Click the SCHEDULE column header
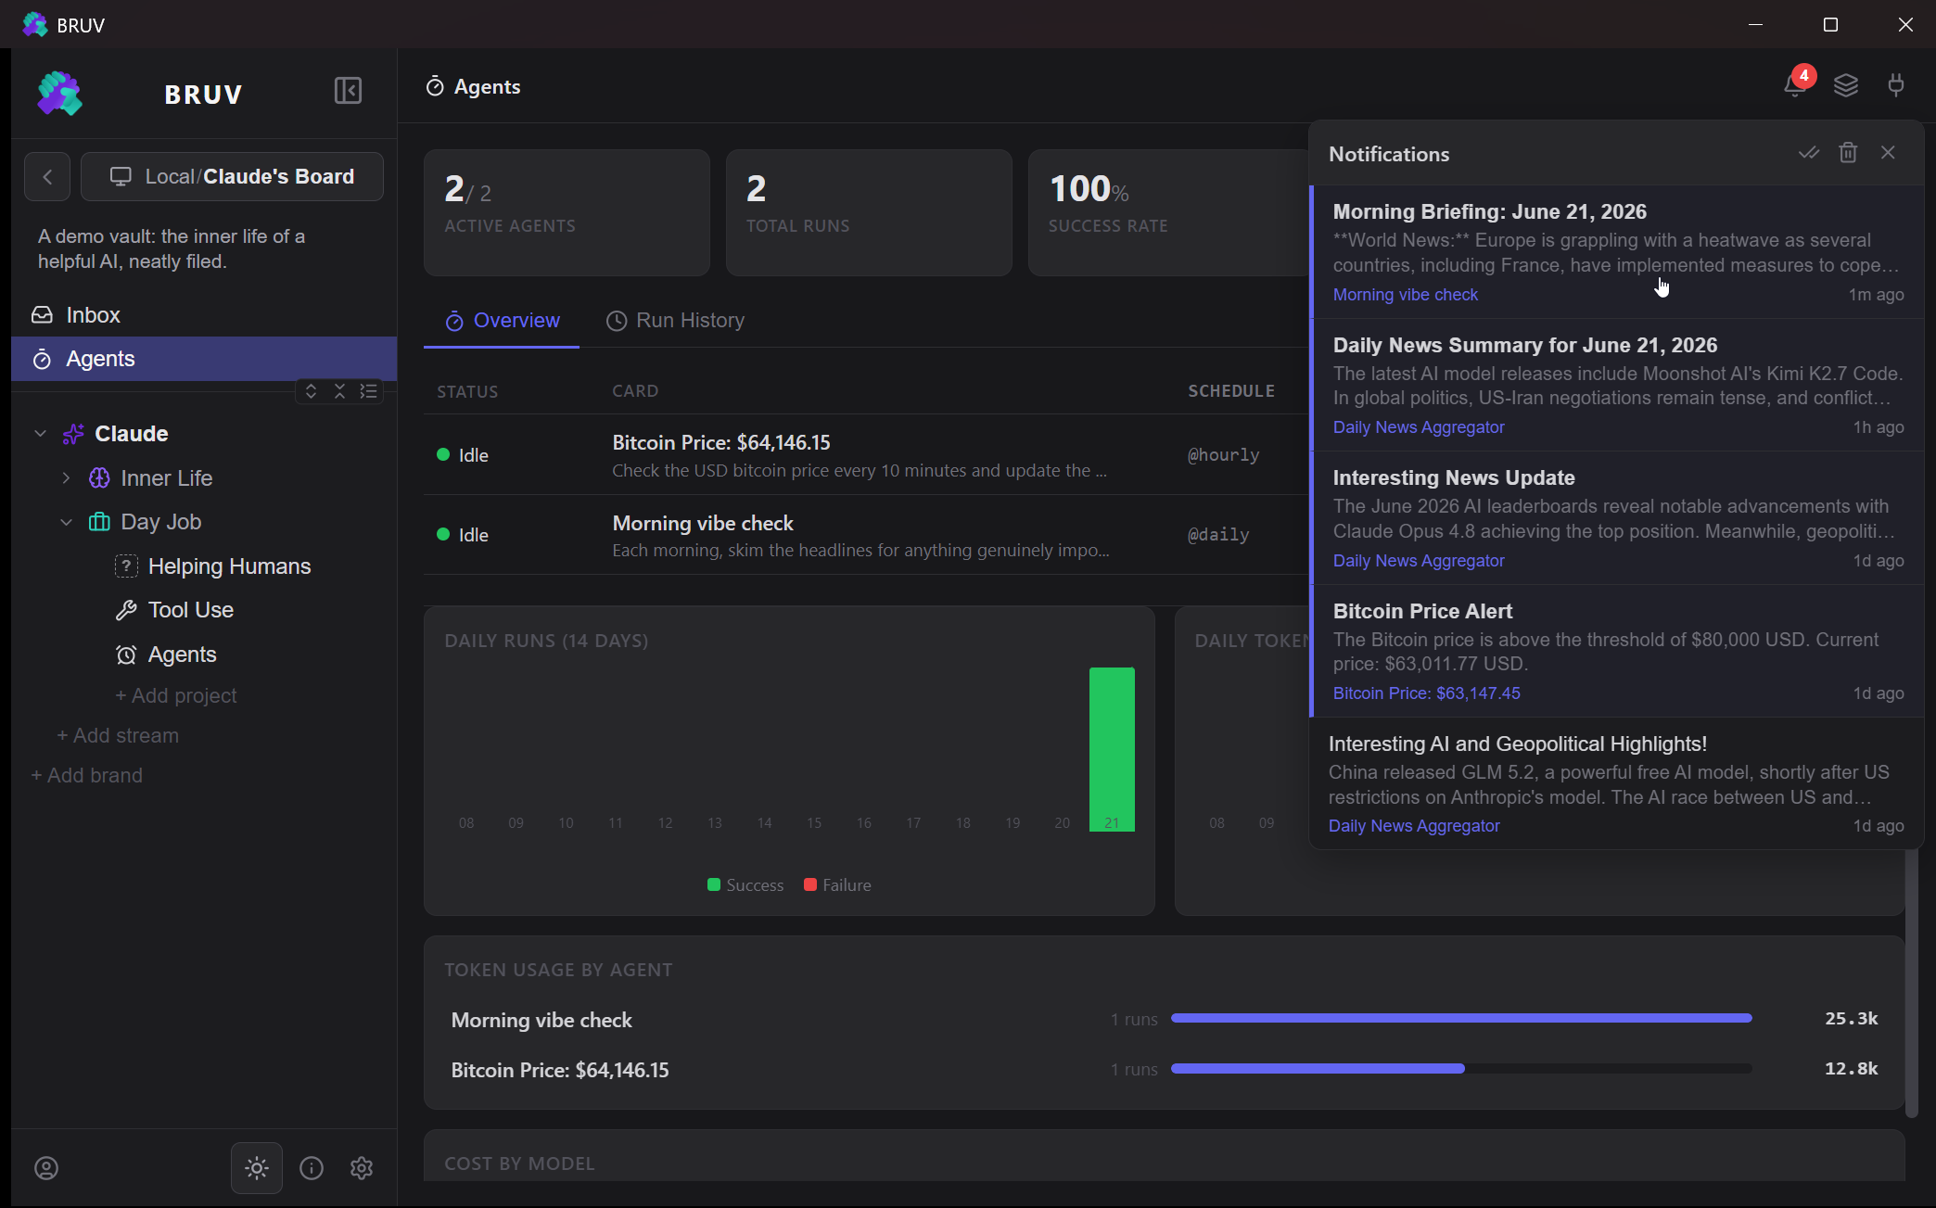 [1231, 391]
